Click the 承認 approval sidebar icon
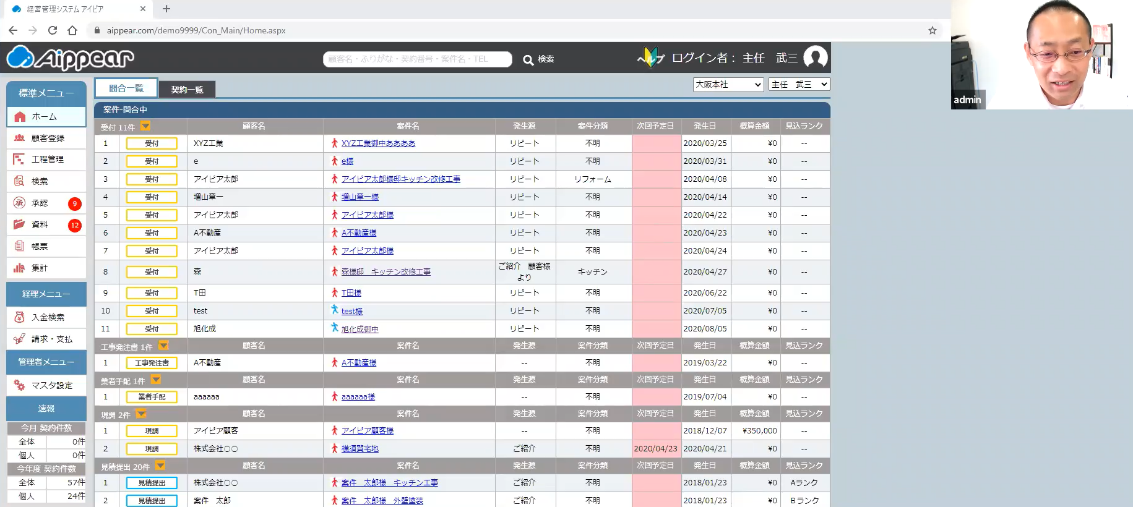The height and width of the screenshot is (507, 1133). click(x=20, y=203)
